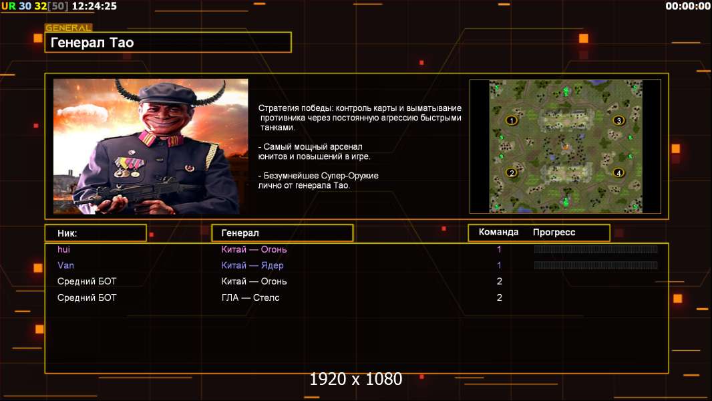Click the 12:24:25 clock at top left
The height and width of the screenshot is (401, 712).
(x=94, y=6)
